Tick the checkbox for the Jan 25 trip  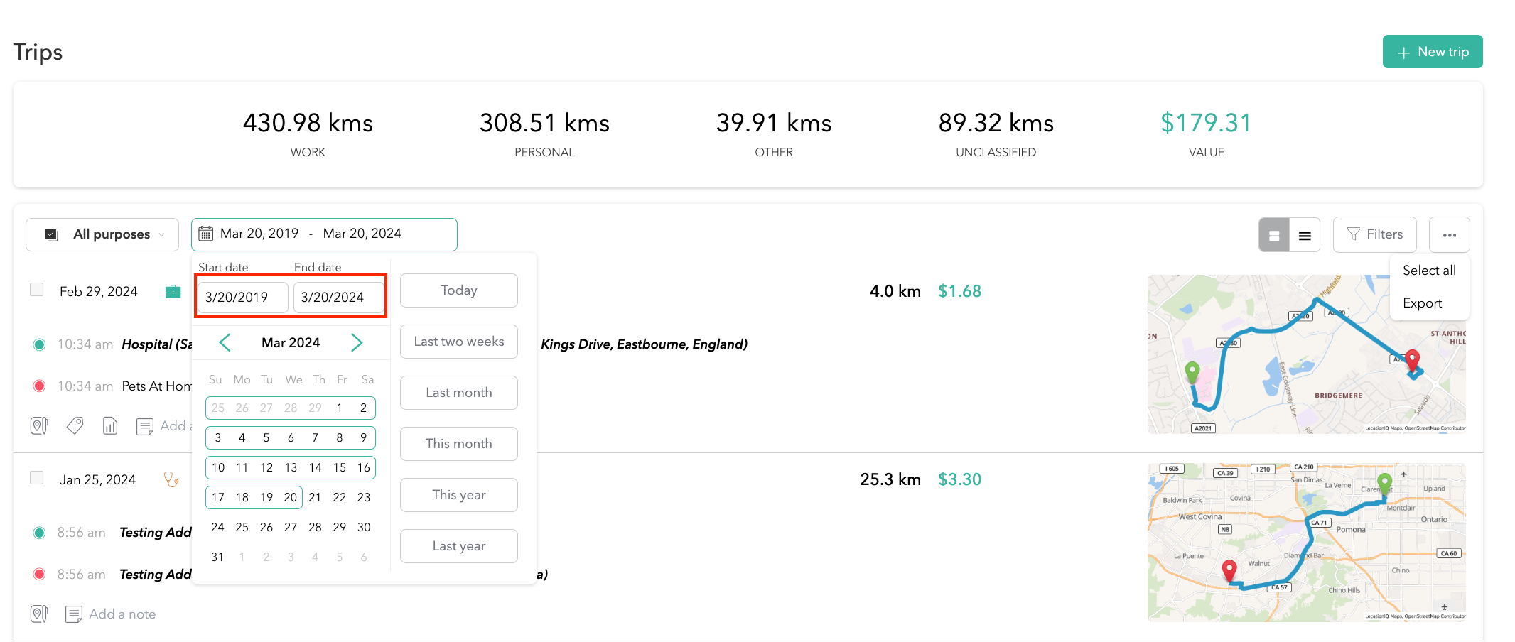[x=36, y=478]
